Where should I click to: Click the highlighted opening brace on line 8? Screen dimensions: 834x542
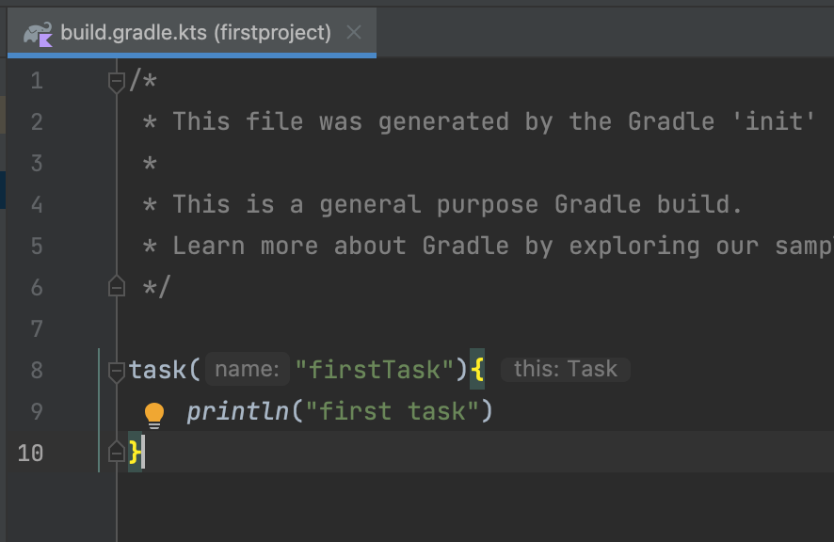point(477,369)
